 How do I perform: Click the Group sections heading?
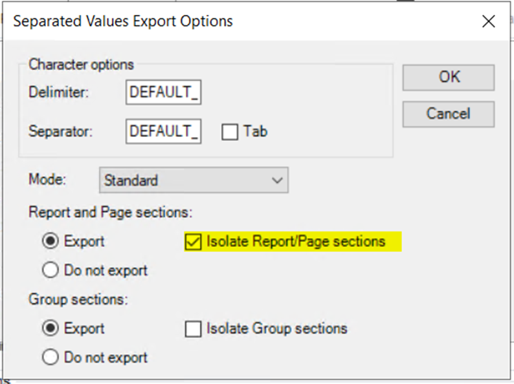[79, 299]
